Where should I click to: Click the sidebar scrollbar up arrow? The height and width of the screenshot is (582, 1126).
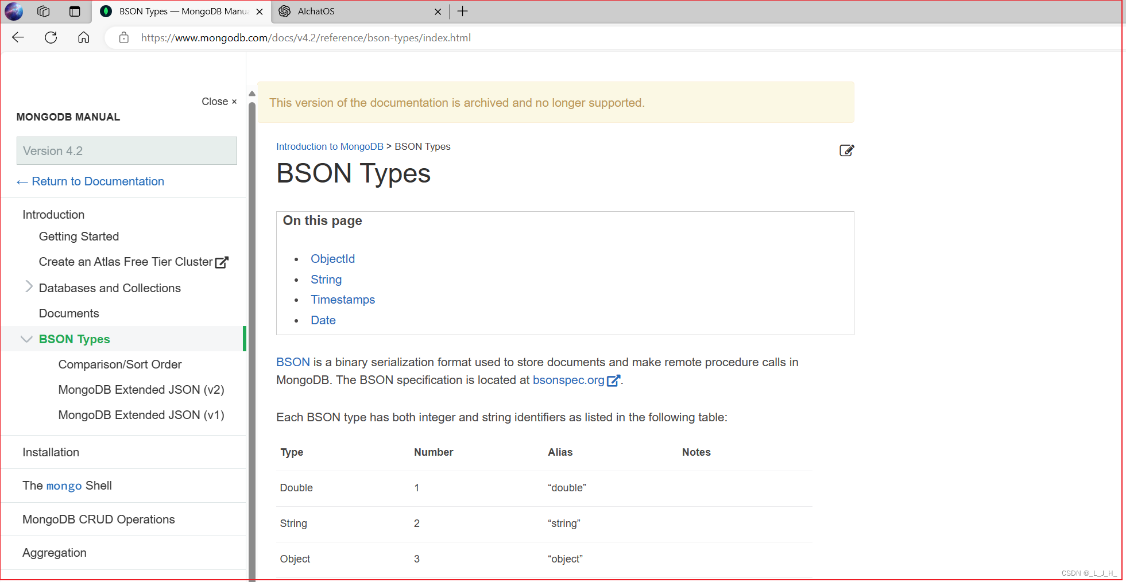pos(251,94)
